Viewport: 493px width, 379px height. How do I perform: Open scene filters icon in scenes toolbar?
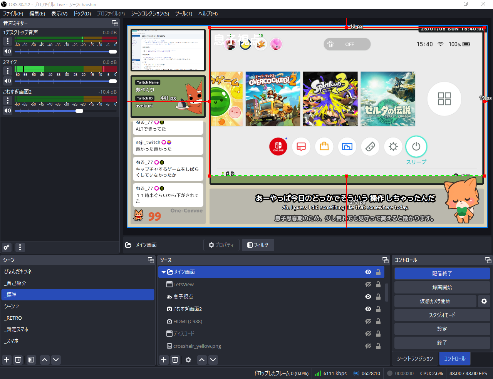click(x=31, y=360)
